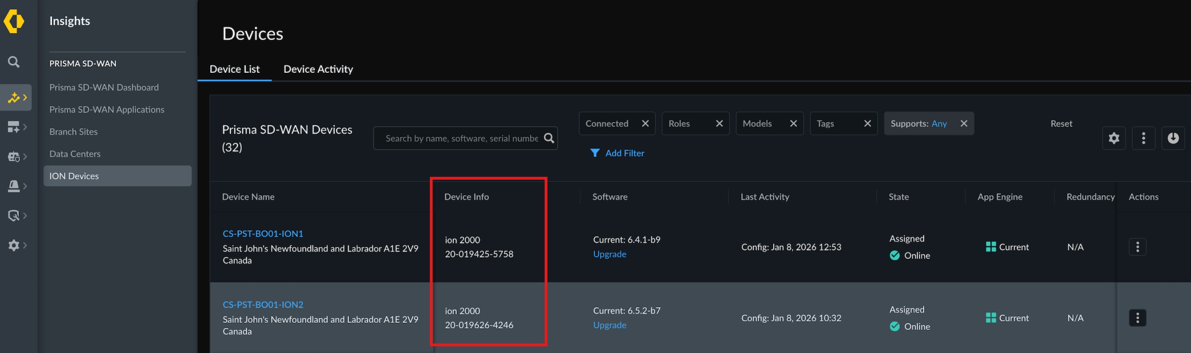Open device CS-PST-BO01-ION1

[x=262, y=234]
